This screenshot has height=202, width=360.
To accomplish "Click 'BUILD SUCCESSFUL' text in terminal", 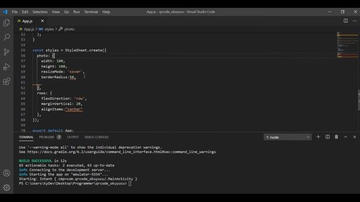I will click(35, 161).
